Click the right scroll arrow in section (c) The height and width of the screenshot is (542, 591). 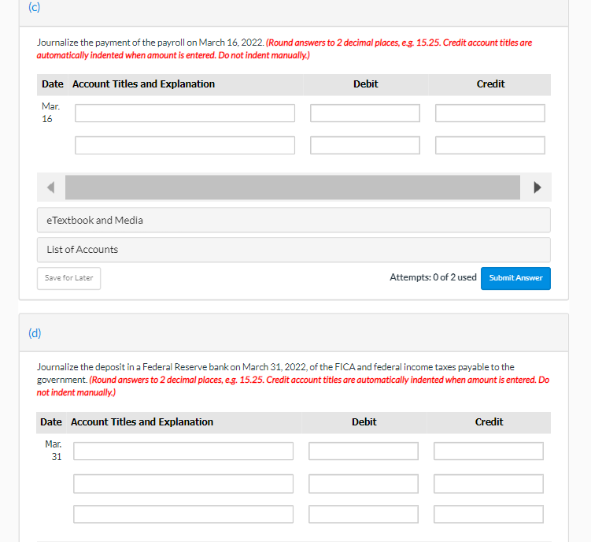tap(537, 187)
